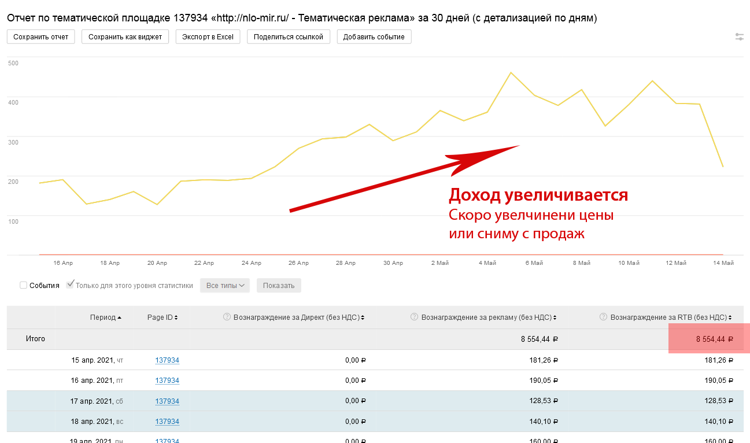The image size is (750, 443).
Task: Click the 6 Май label on chart axis
Action: pos(534,263)
